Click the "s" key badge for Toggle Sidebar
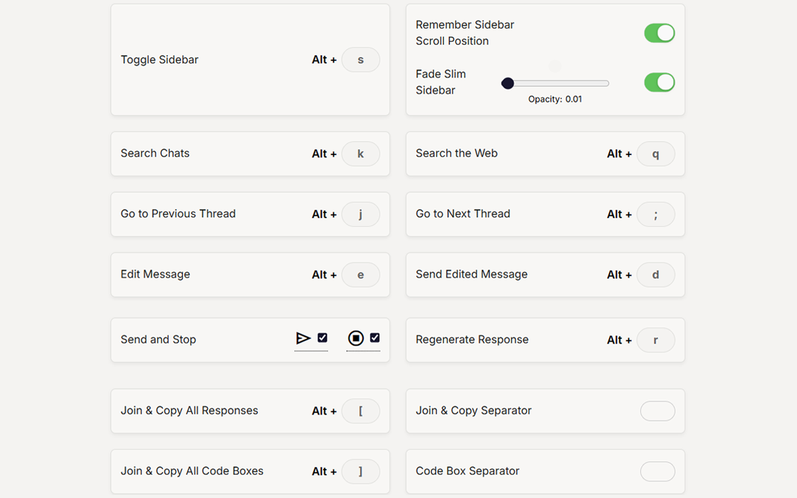Screen dimensions: 797x498 361,60
